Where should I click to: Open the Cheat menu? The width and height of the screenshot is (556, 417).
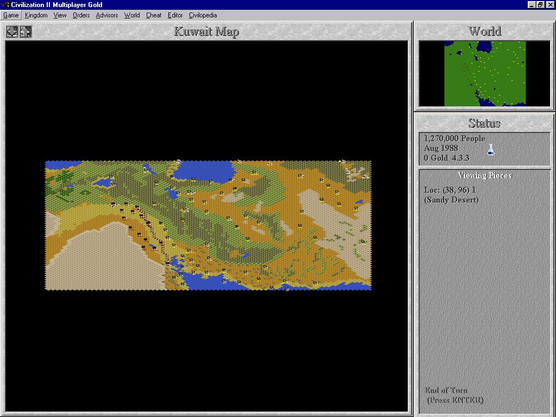point(154,15)
